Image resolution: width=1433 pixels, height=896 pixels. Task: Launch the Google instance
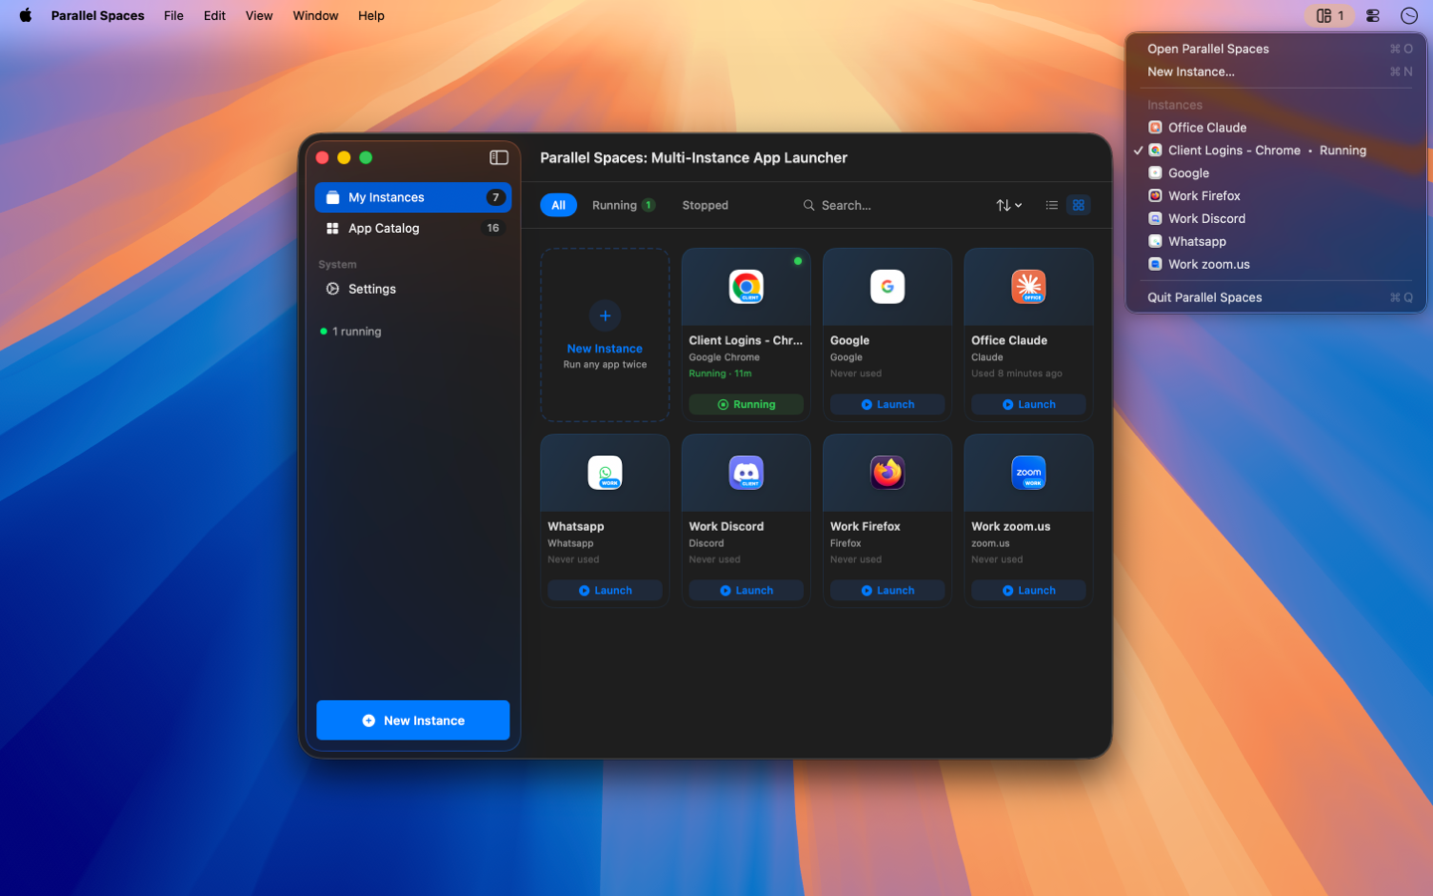click(x=888, y=404)
